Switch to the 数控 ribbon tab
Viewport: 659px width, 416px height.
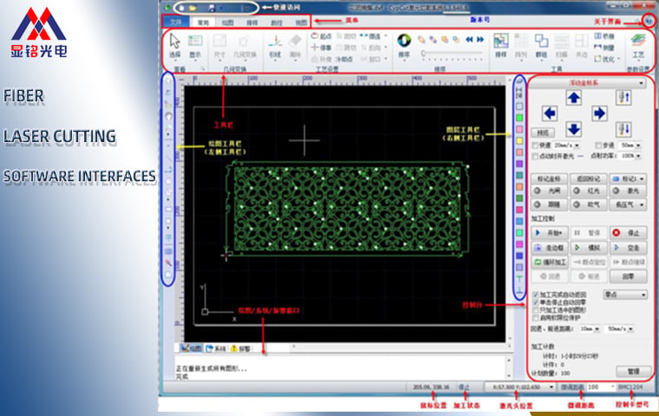click(x=277, y=23)
